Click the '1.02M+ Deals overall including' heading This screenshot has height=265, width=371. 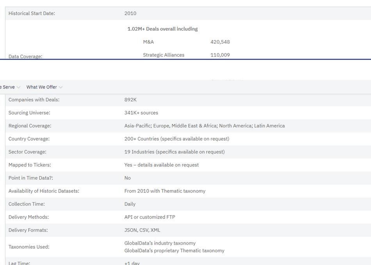pyautogui.click(x=162, y=29)
